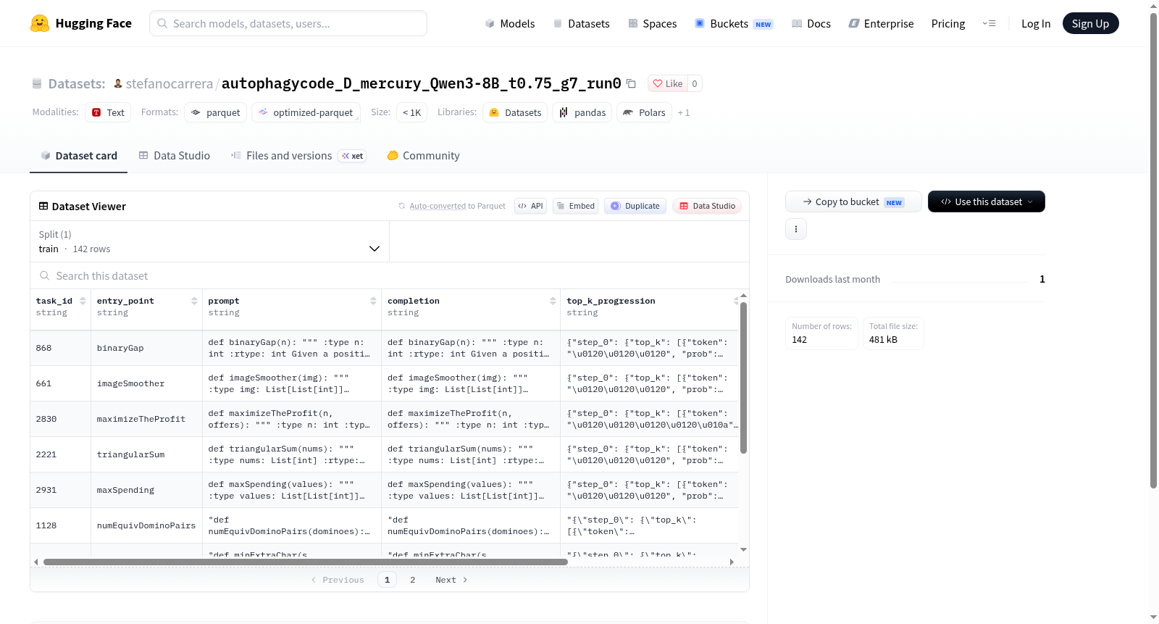The width and height of the screenshot is (1159, 624).
Task: Select the optimized-parquet format tag
Action: (305, 112)
